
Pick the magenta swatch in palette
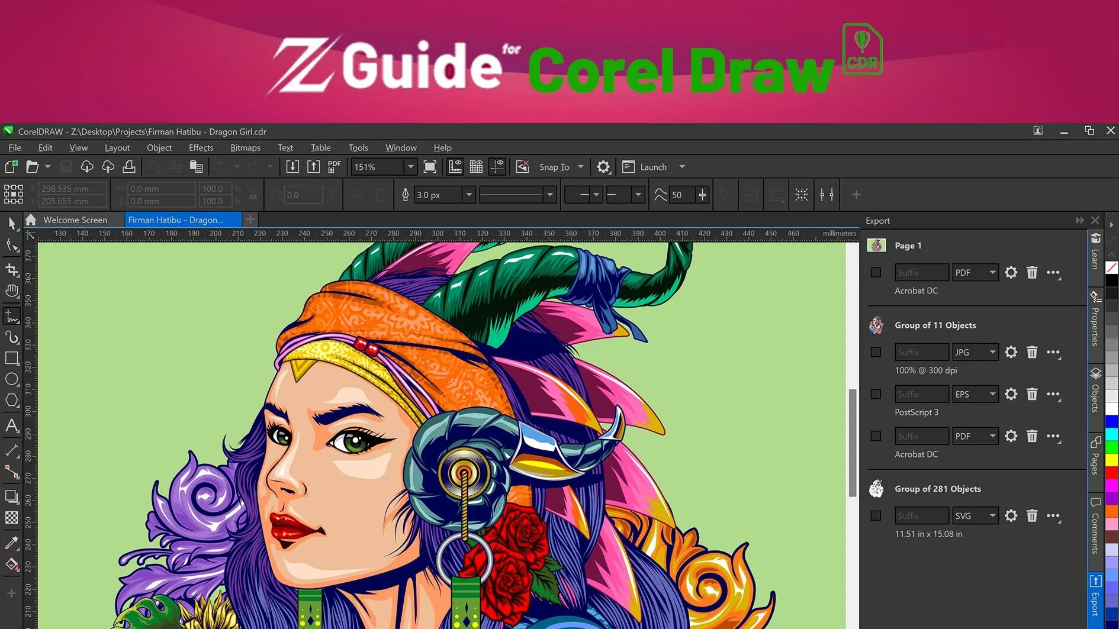pyautogui.click(x=1112, y=485)
